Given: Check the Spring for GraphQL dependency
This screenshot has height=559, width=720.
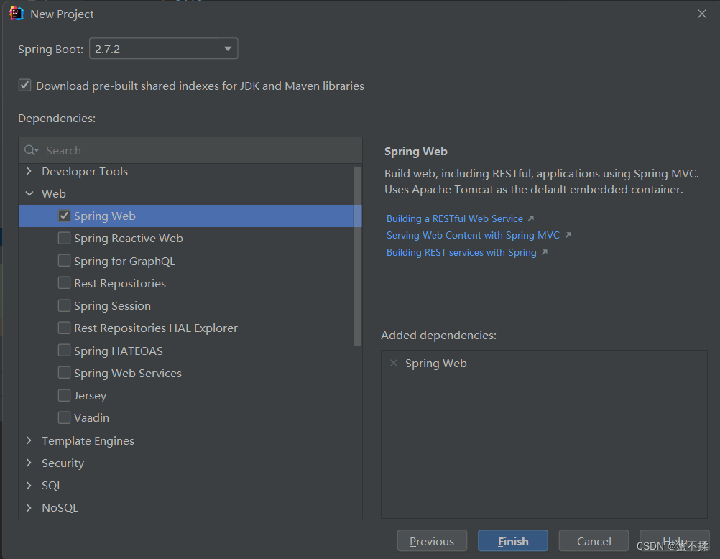Looking at the screenshot, I should click(x=64, y=260).
